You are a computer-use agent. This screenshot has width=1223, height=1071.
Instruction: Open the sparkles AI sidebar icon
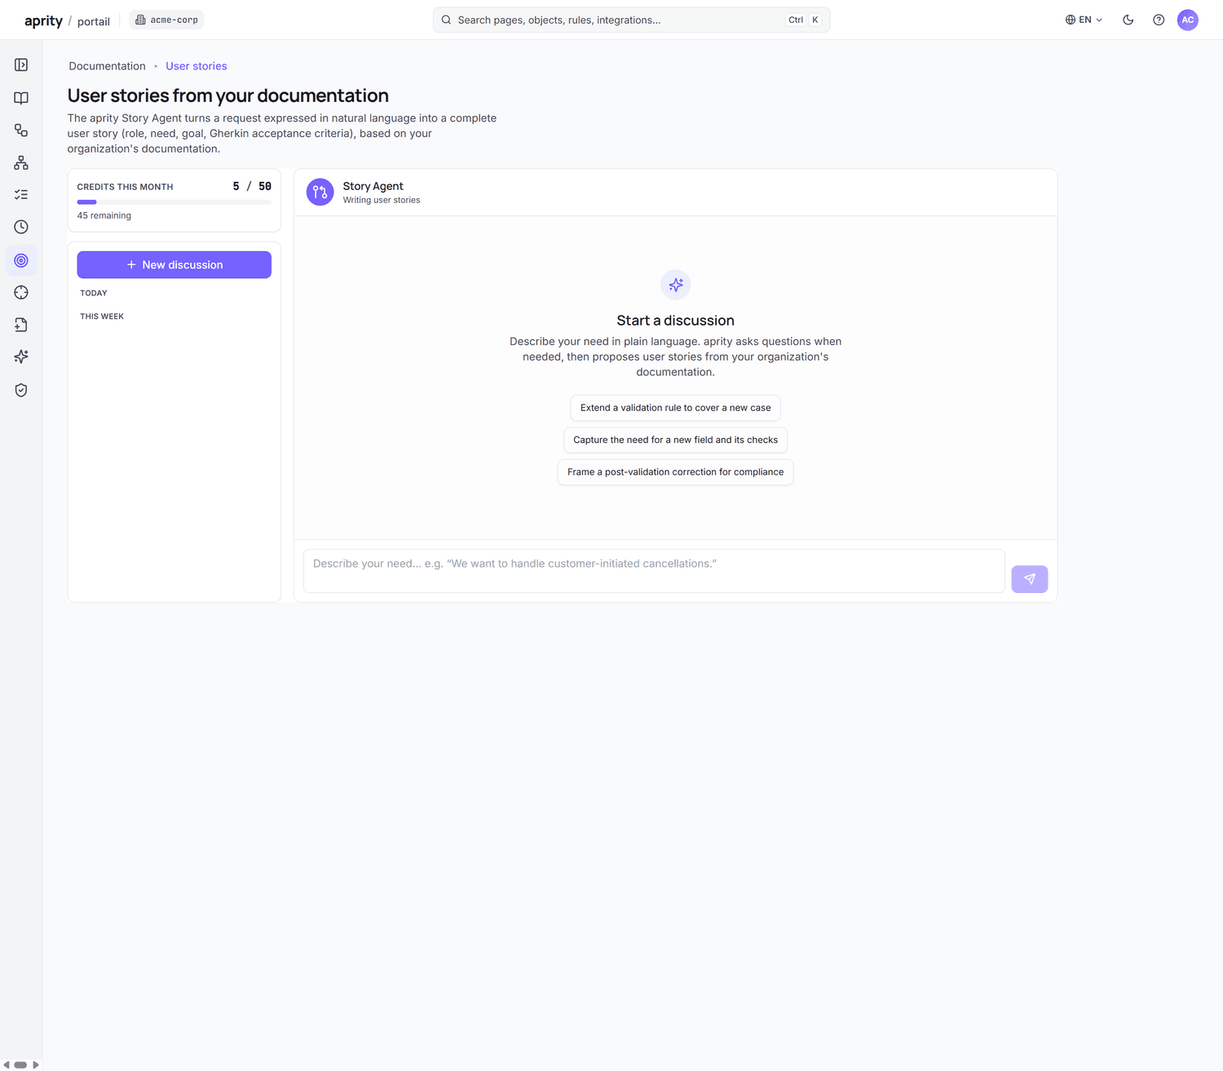click(21, 356)
